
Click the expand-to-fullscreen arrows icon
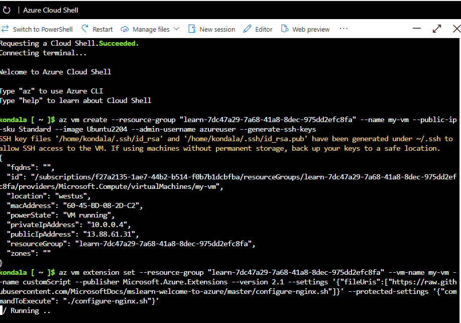[436, 29]
